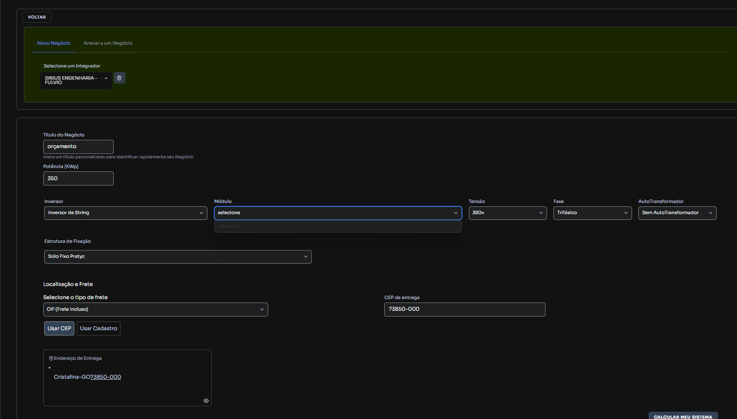Open the AutoTransformador dropdown
The image size is (737, 419).
677,213
